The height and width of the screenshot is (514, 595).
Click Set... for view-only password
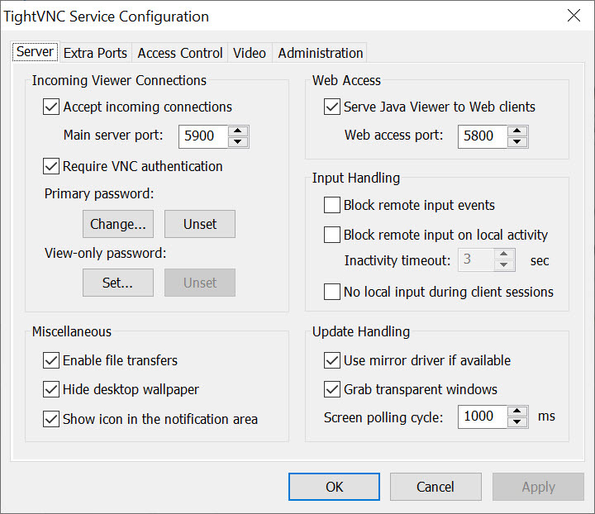(x=118, y=283)
